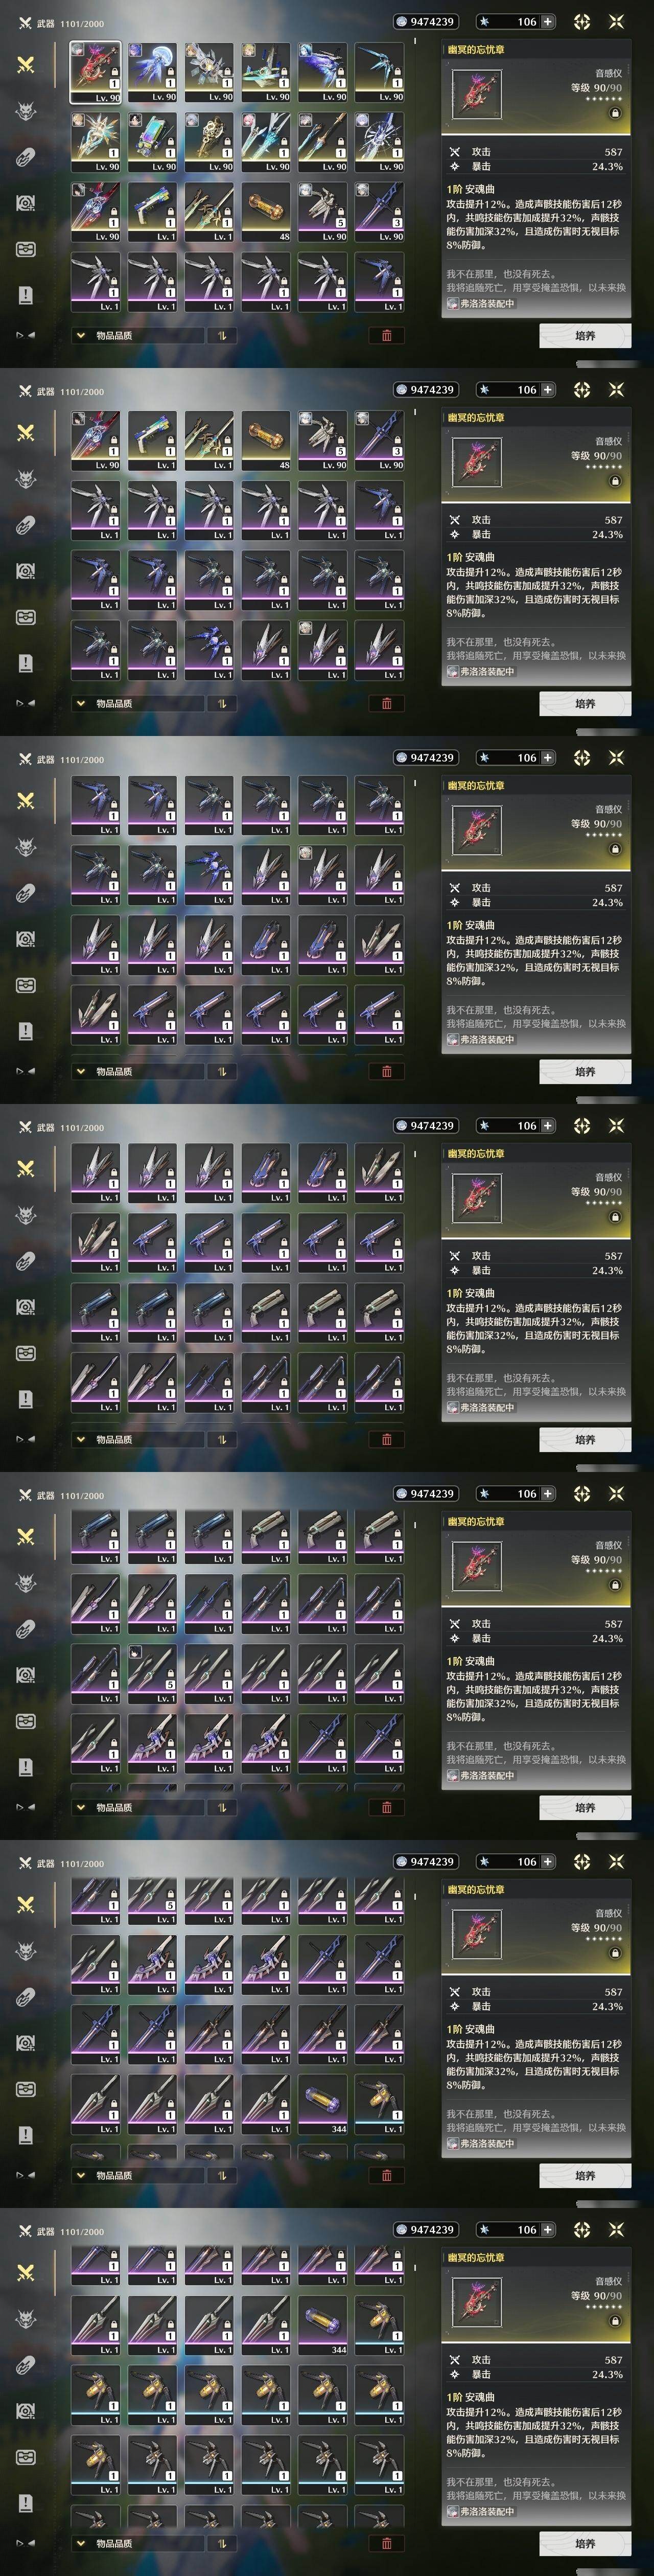Toggle the lock on the second topmost detail panel
654x2576 pixels.
tap(615, 481)
